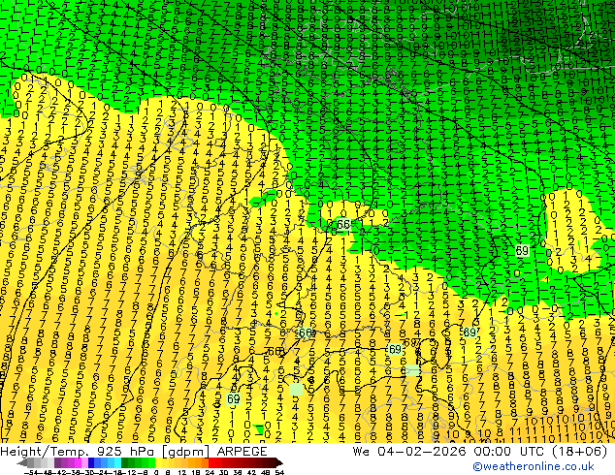Pick the magenta legend swatch above -36

point(78,462)
